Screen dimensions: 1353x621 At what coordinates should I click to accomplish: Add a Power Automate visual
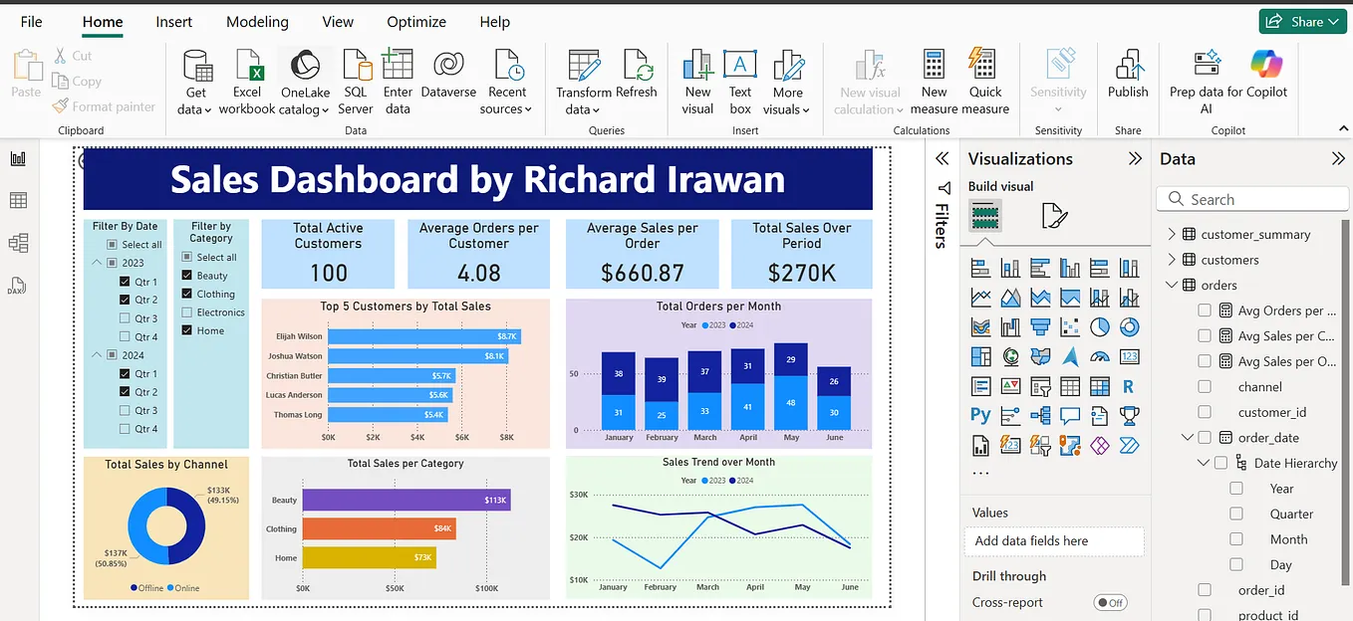1129,444
